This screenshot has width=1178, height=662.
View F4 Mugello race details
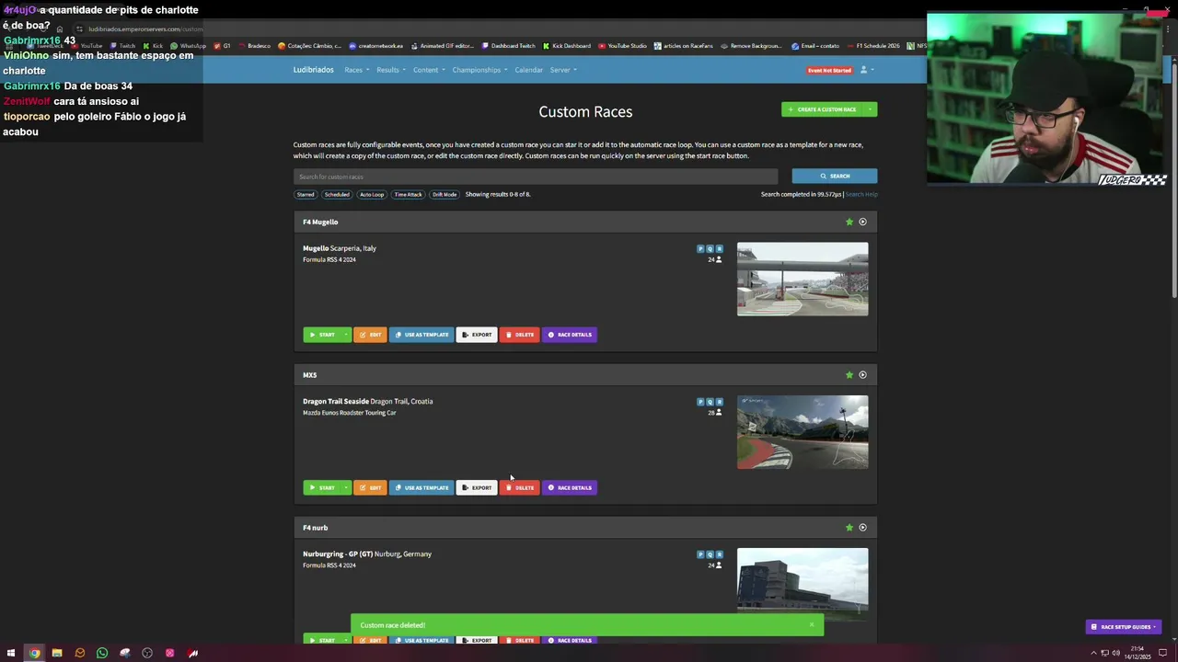point(570,335)
